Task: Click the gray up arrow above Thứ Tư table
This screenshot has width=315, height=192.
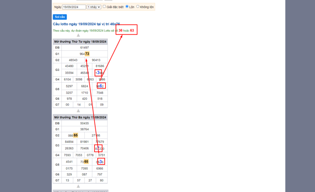Action: tap(78, 35)
